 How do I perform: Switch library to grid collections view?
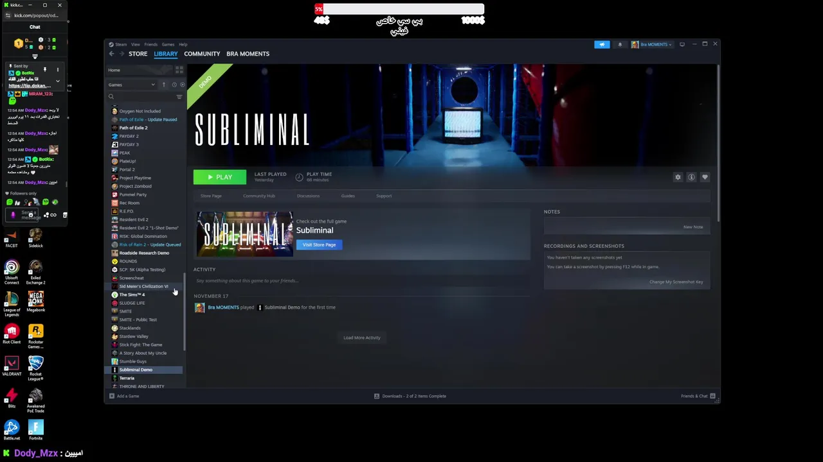tap(179, 70)
